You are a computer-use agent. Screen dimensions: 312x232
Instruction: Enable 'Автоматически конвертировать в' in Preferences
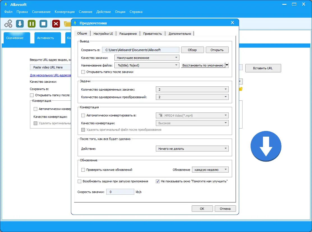[x=83, y=115]
